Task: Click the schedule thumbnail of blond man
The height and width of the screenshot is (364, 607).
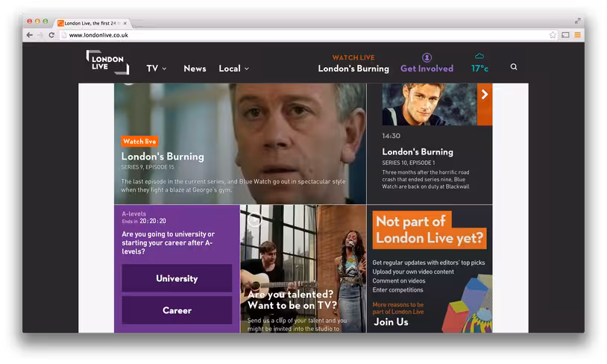Action: coord(430,104)
